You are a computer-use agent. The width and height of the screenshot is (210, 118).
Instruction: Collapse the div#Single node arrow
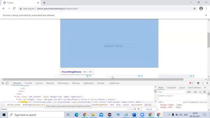17,99
